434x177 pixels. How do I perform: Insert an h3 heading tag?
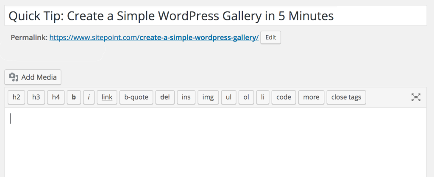(36, 97)
